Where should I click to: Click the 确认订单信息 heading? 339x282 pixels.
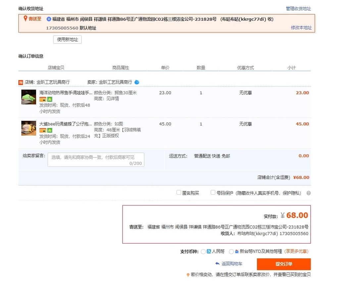[x=31, y=56]
